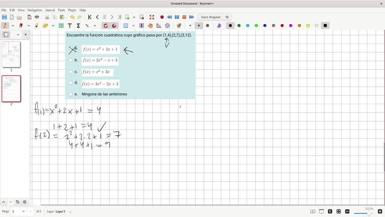Create a new document
Screen dimensions: 385x217
12,17
